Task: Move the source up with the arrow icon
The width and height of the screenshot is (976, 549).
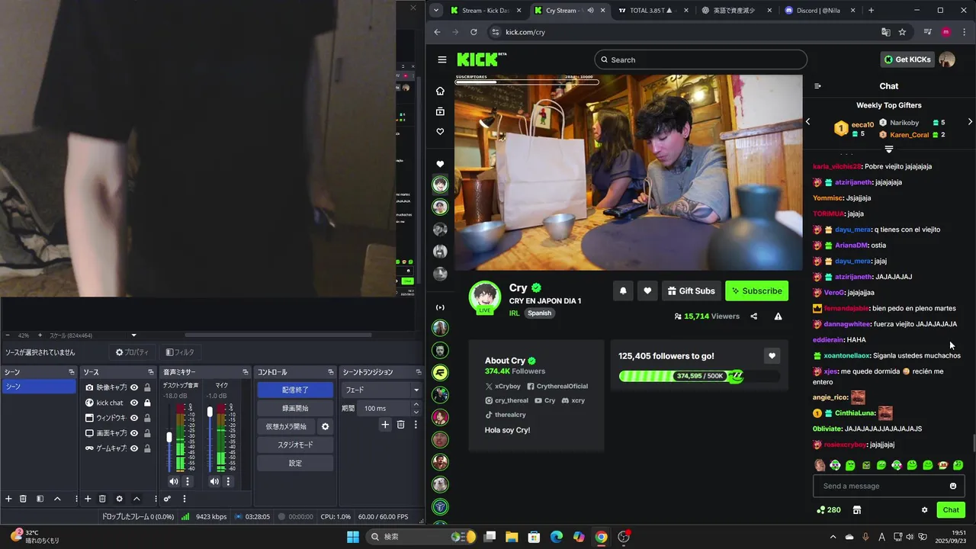Action: pyautogui.click(x=136, y=499)
